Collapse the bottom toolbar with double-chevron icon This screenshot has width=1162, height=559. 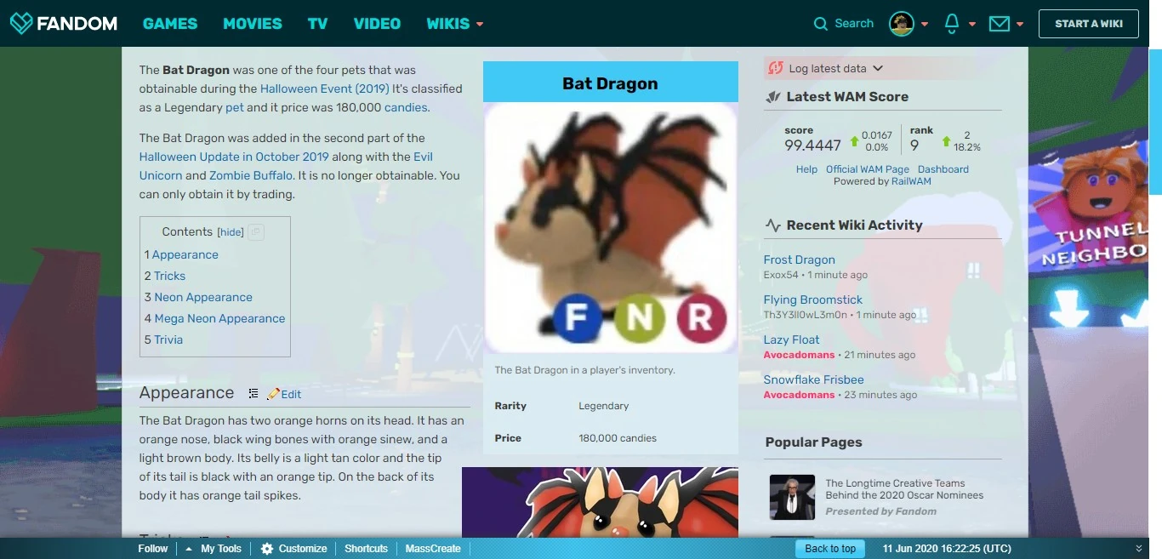tap(1139, 549)
